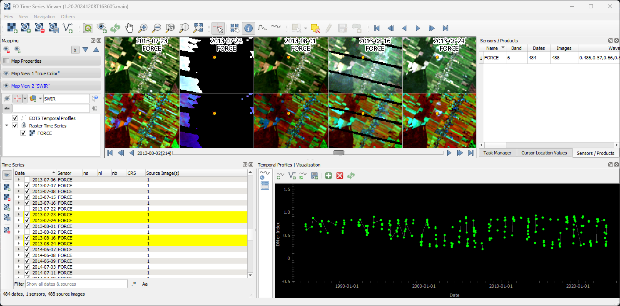620x306 pixels.
Task: Expand the 2013-08-16 time series row
Action: 19,238
